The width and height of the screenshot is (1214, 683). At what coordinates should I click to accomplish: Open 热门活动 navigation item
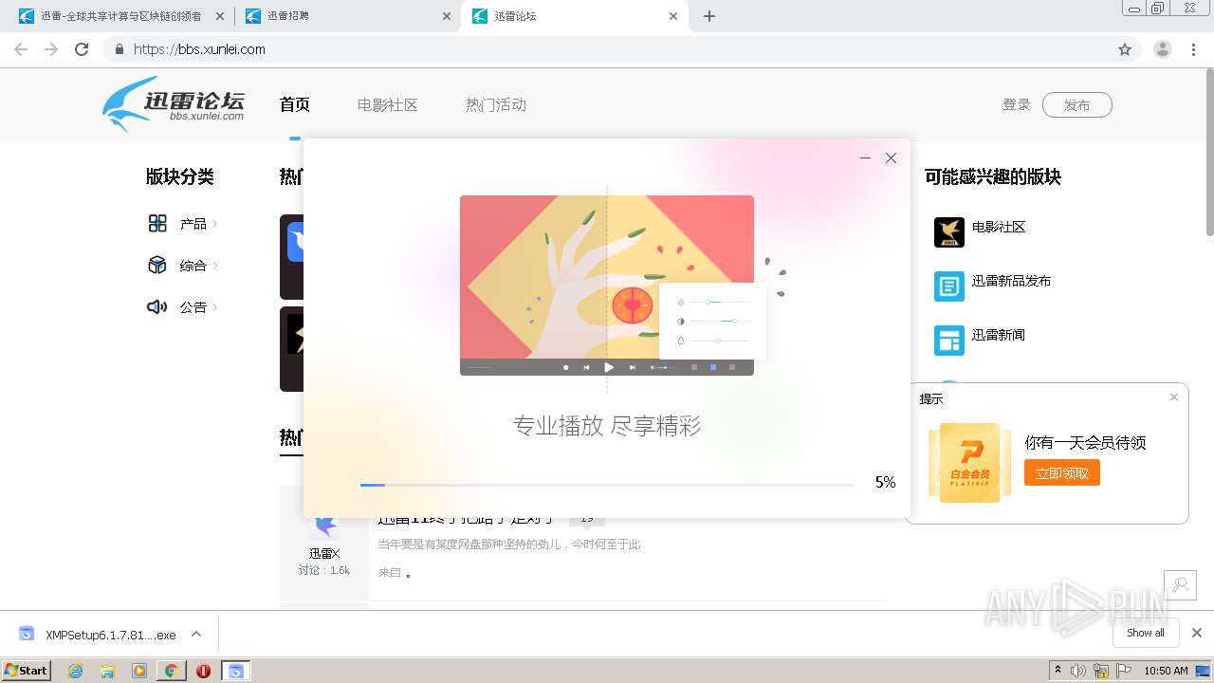point(496,105)
